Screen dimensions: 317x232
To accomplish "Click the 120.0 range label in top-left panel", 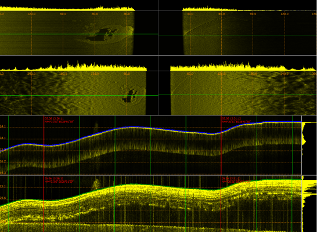I will pyautogui.click(x=31, y=14).
